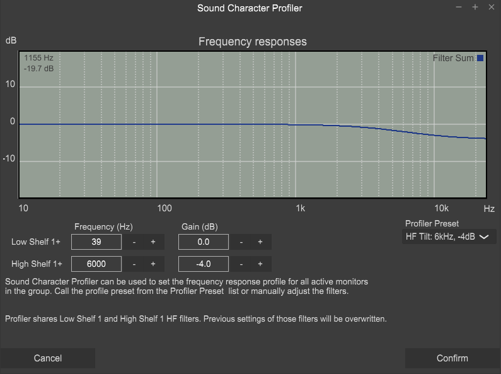This screenshot has height=374, width=501.
Task: Select the High Shelf gain field
Action: click(x=204, y=264)
